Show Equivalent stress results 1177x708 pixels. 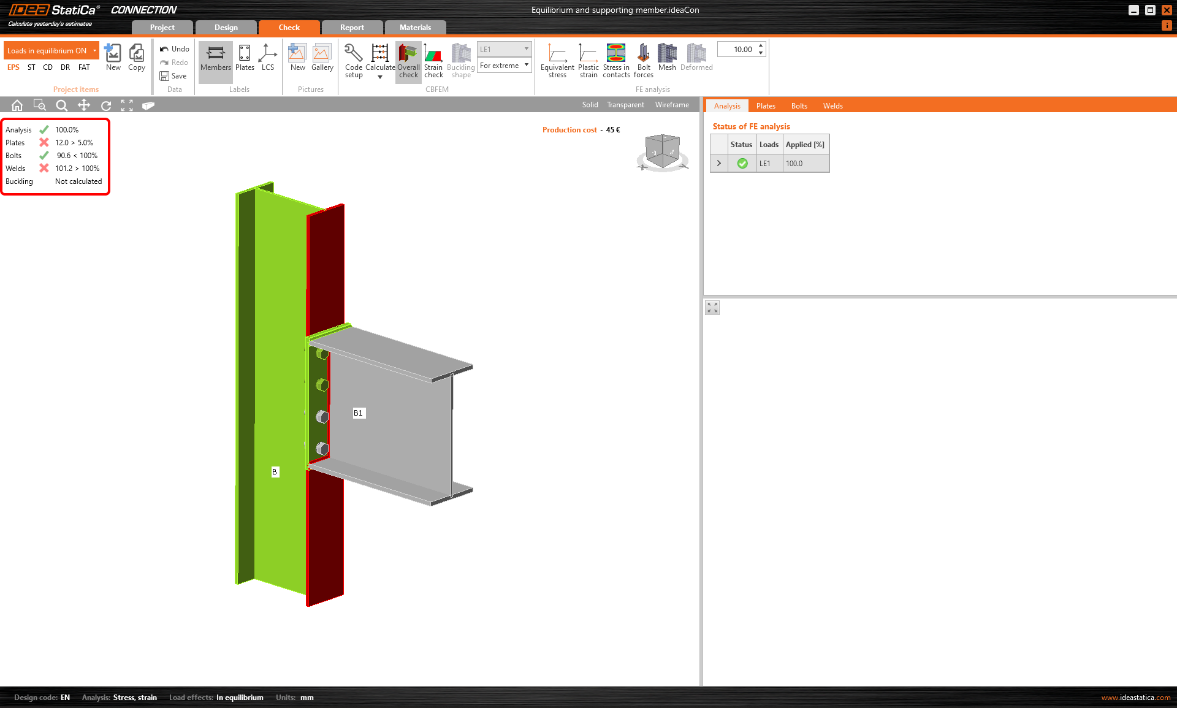[557, 60]
